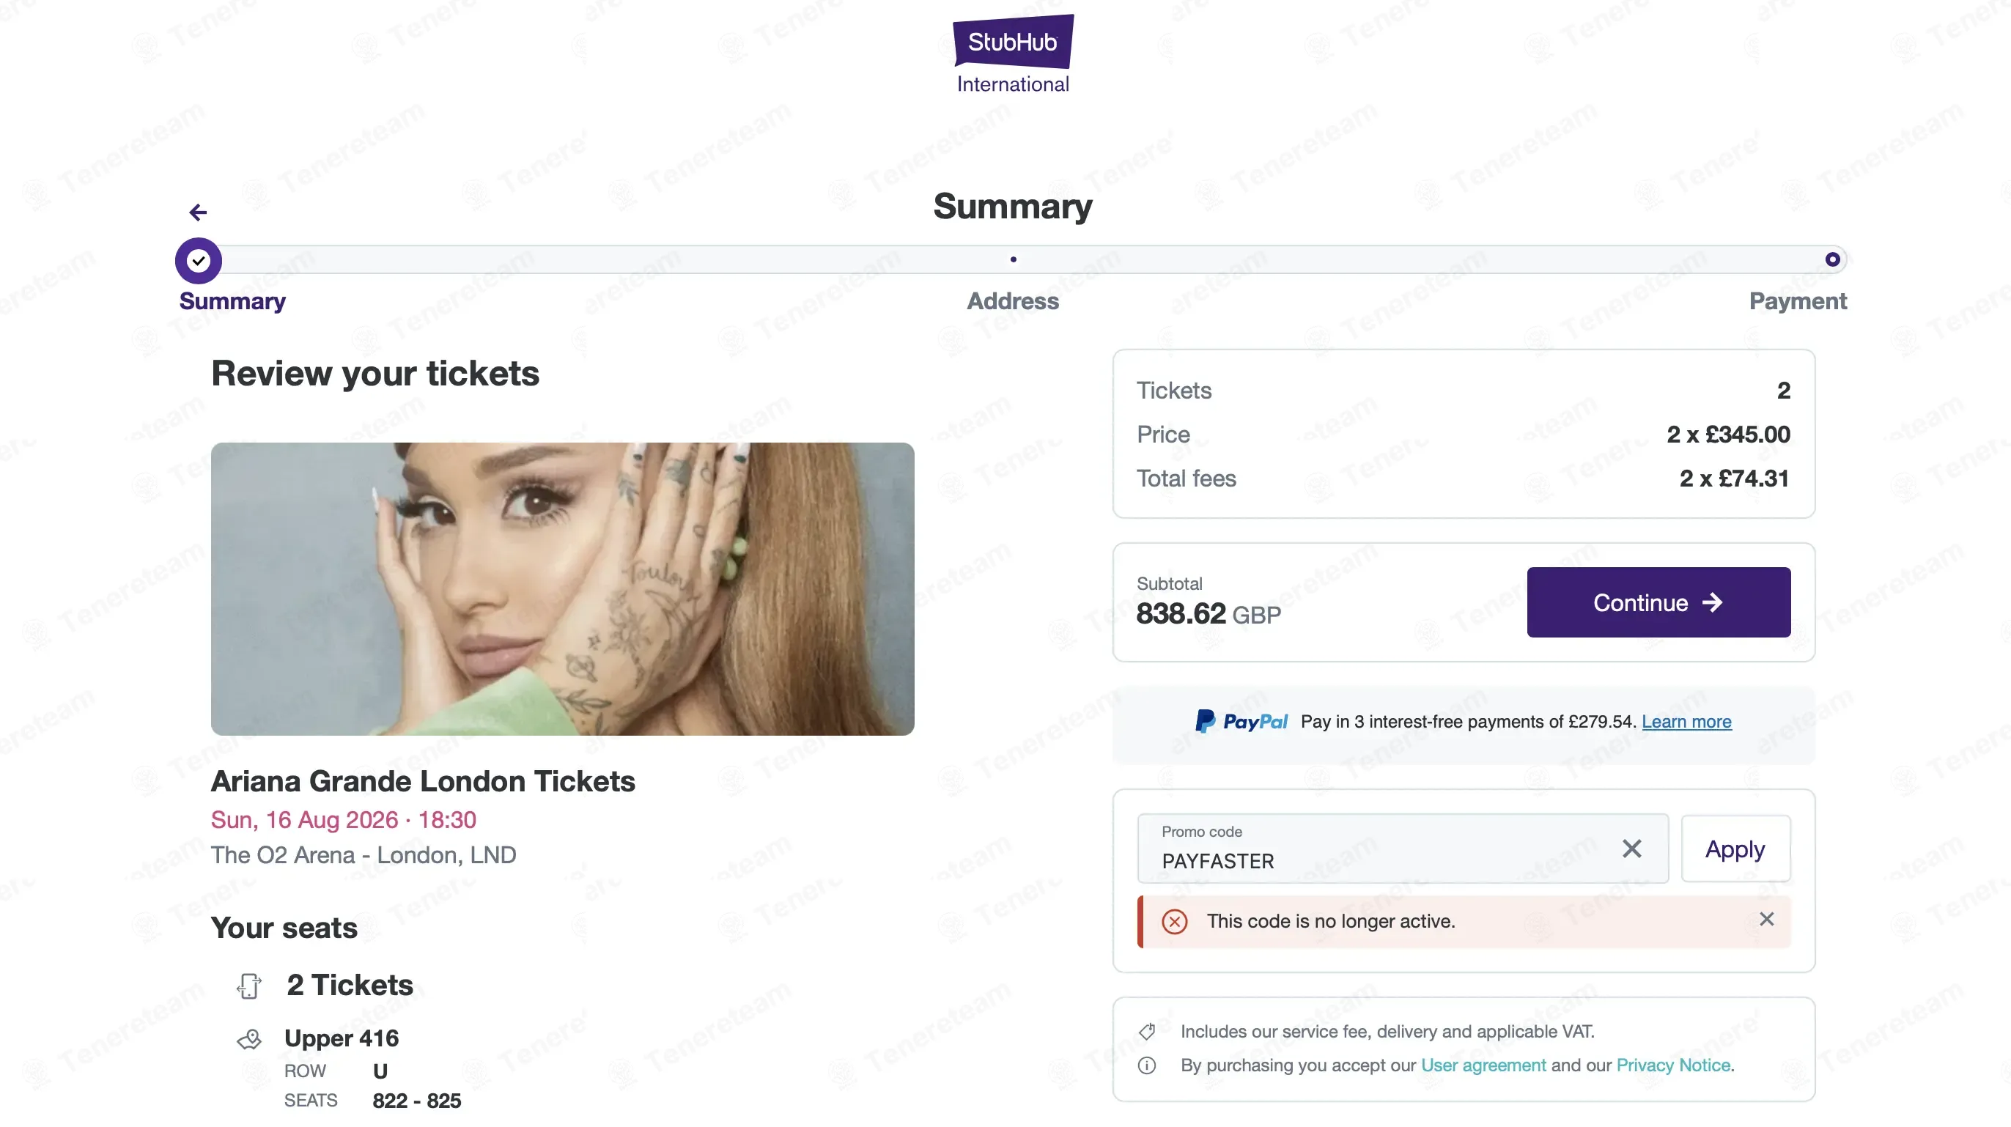
Task: Open the Privacy Notice link
Action: 1673,1065
